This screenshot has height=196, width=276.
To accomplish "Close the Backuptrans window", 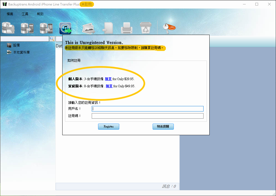I will pos(269,4).
